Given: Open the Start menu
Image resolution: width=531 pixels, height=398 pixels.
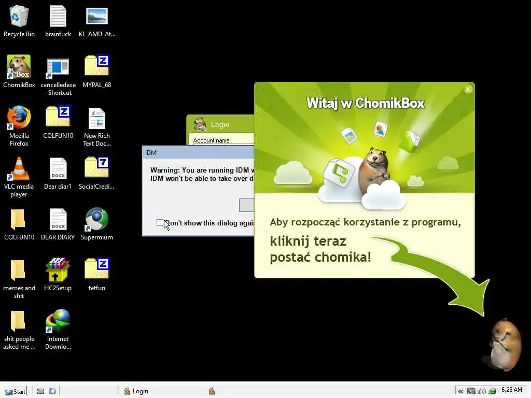Looking at the screenshot, I should click(15, 391).
